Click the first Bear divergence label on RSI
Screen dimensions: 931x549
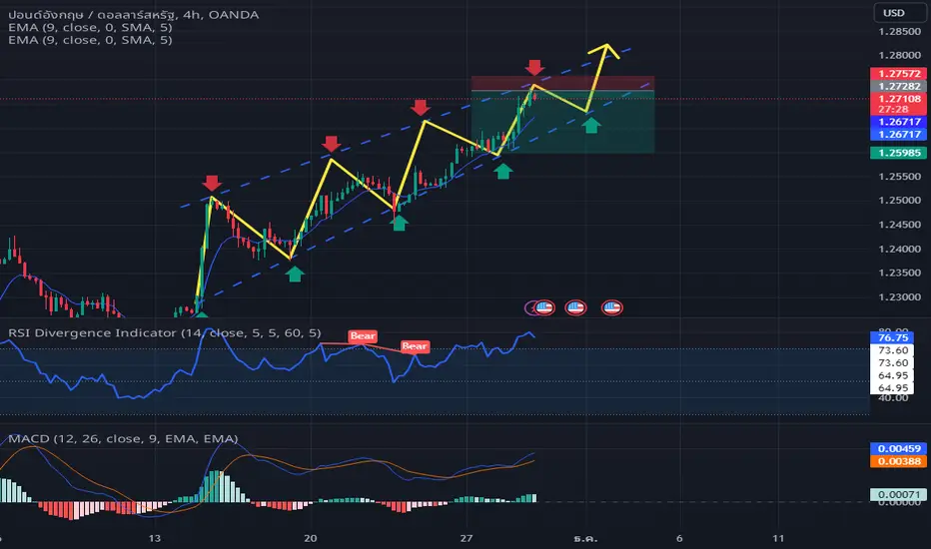(x=363, y=336)
